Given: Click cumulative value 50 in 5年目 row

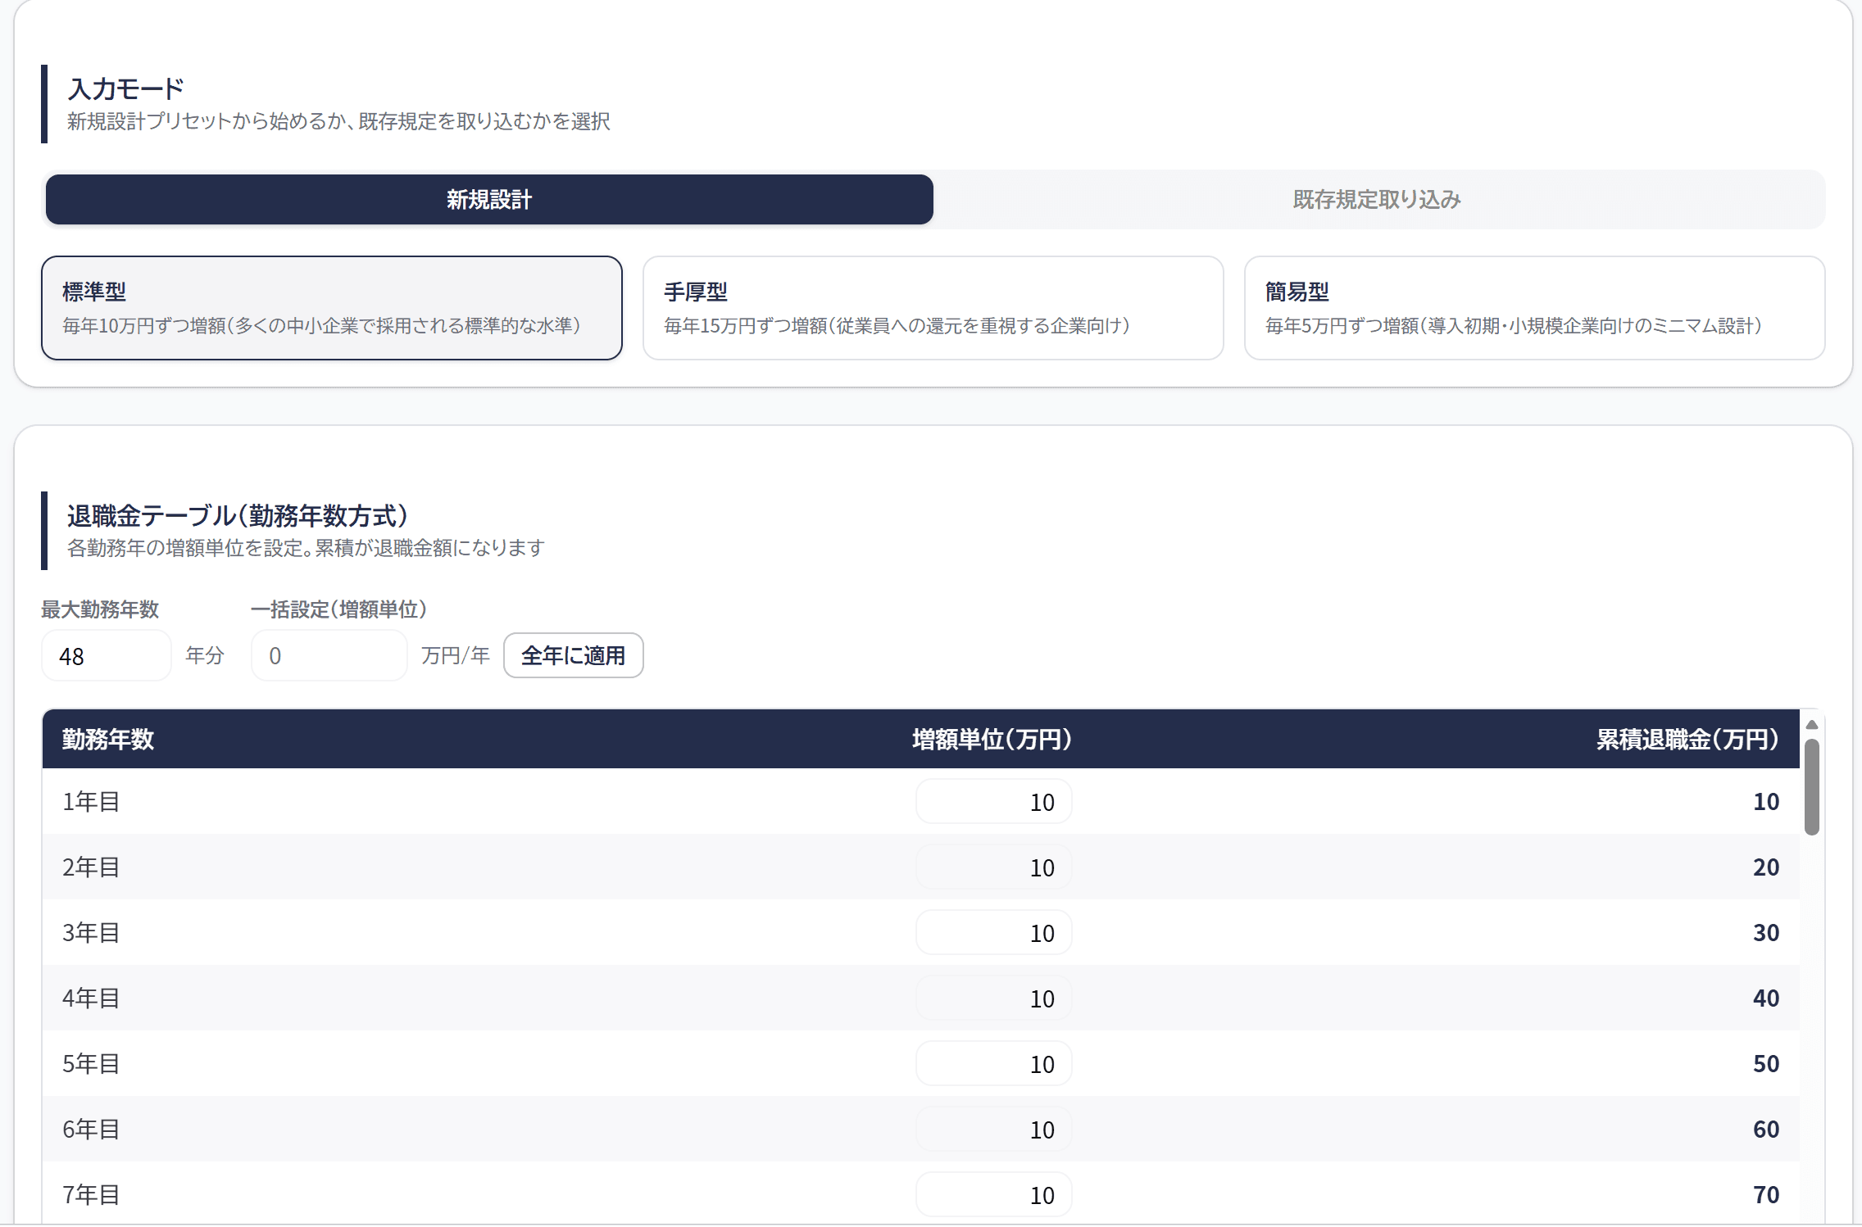Looking at the screenshot, I should click(x=1766, y=1063).
